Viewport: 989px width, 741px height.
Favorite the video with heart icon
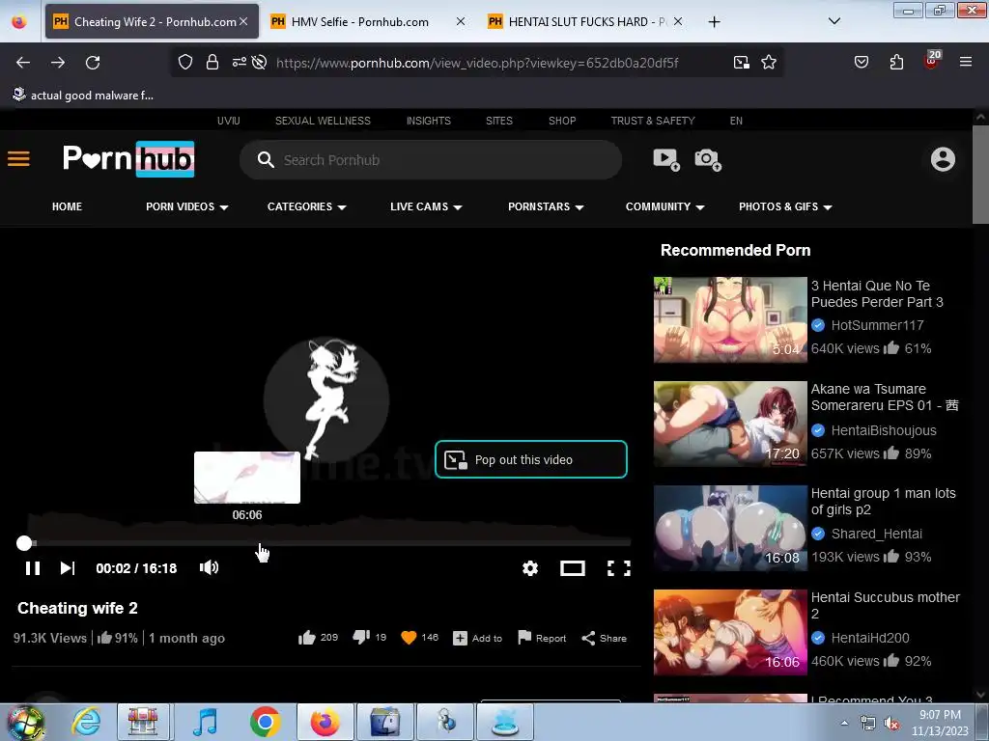point(409,638)
